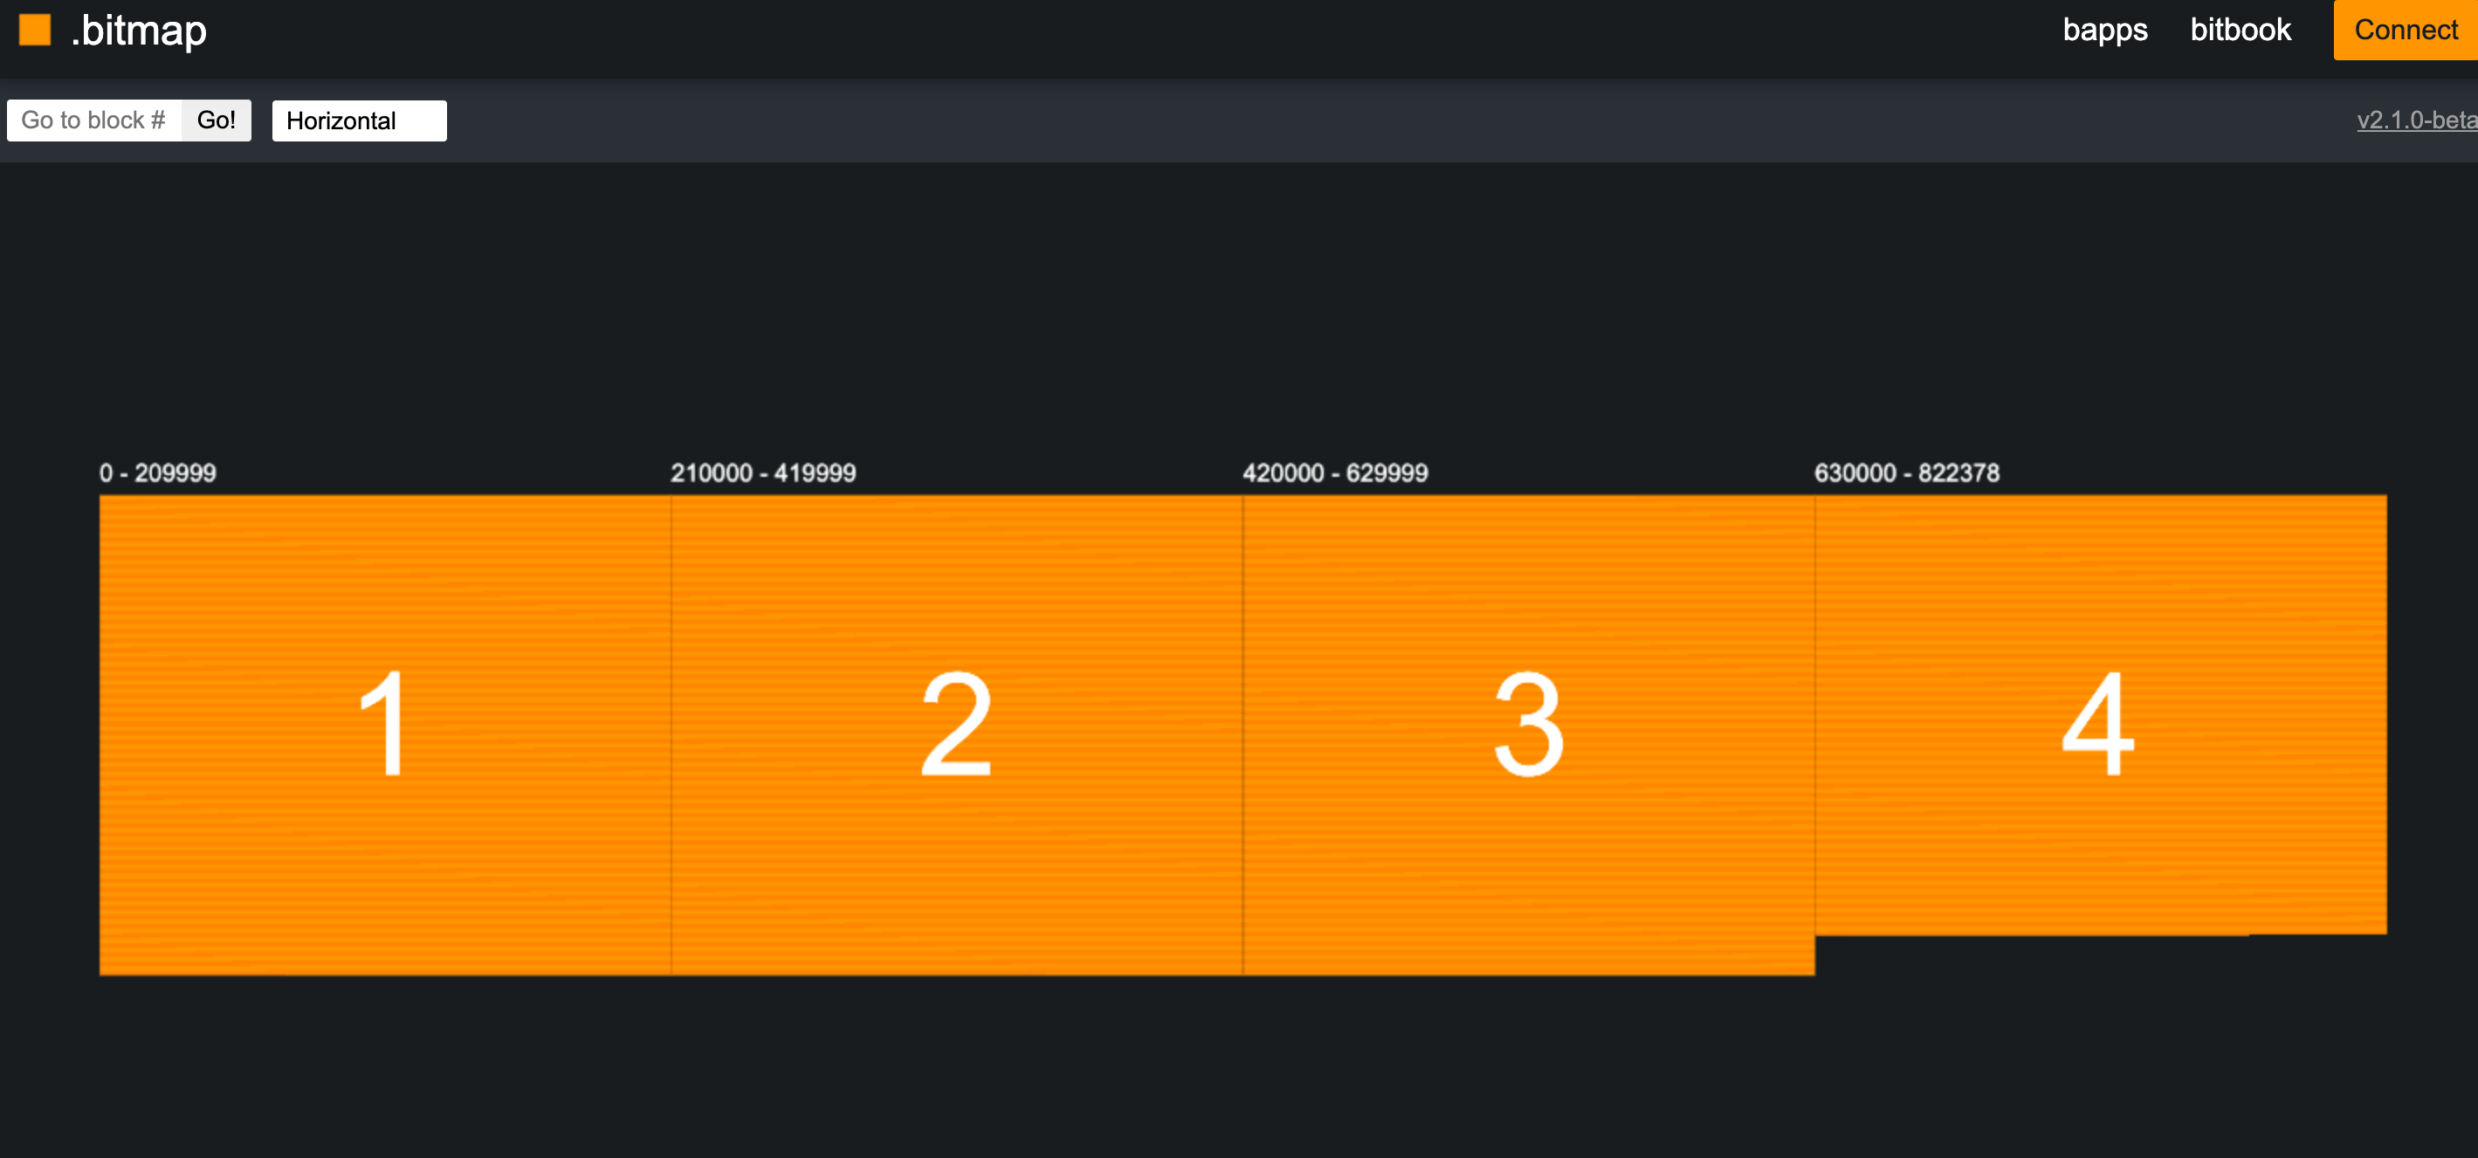
Task: Click the 630000 - 822378 range label
Action: coord(1905,473)
